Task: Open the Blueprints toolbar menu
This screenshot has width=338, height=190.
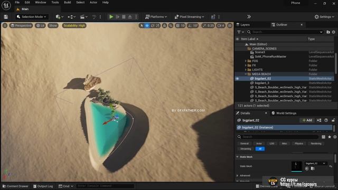Action: click(x=71, y=17)
